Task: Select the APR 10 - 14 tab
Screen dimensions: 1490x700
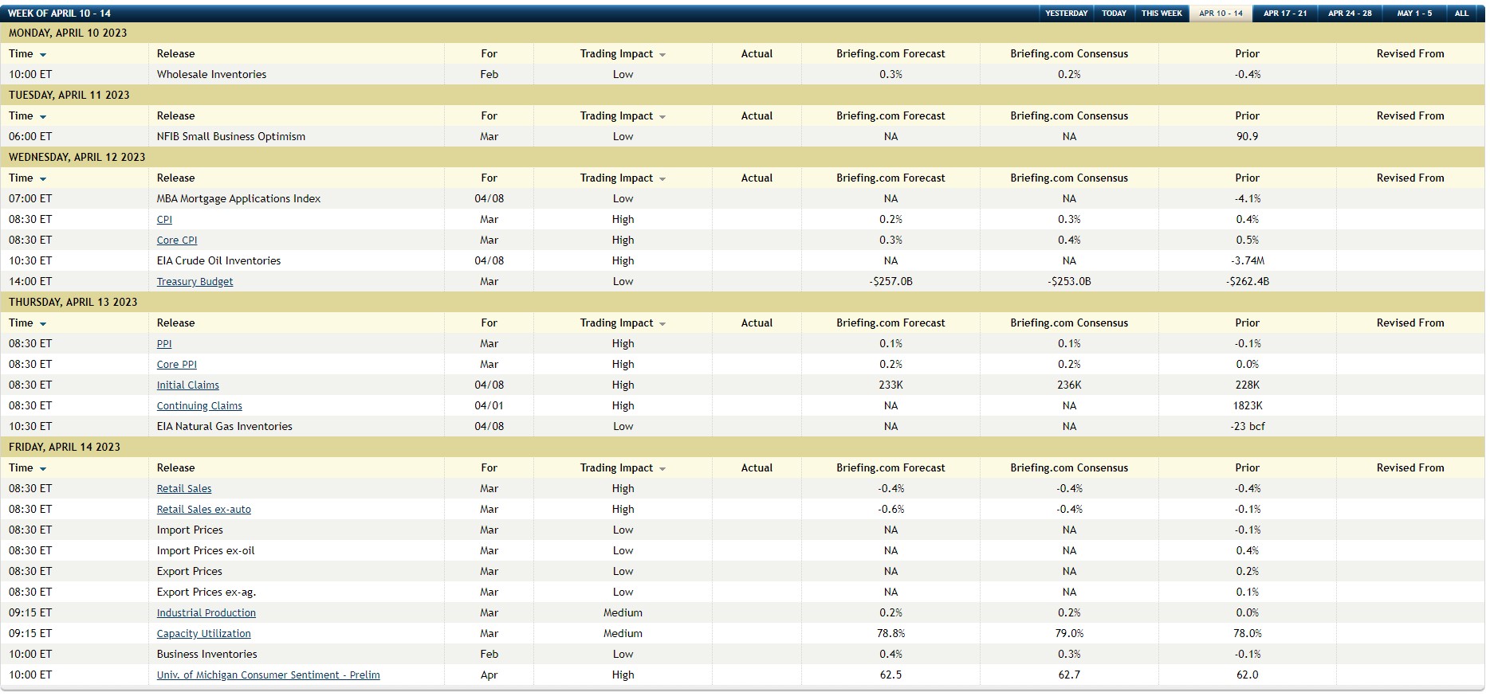Action: tap(1221, 14)
